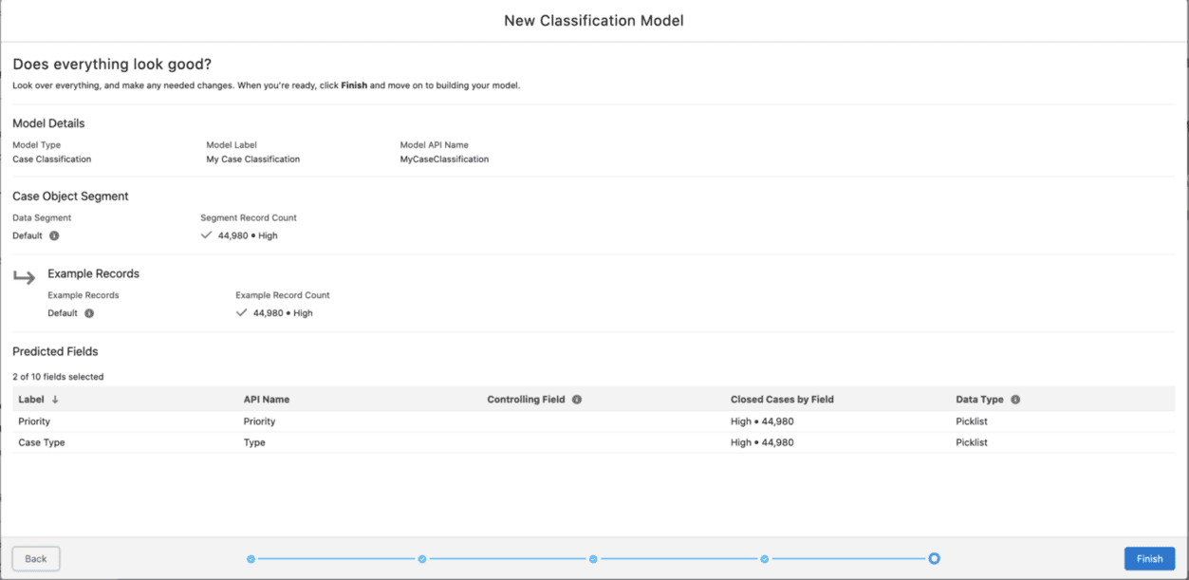Image resolution: width=1189 pixels, height=580 pixels.
Task: Click the final highlighted progress step
Action: click(935, 558)
